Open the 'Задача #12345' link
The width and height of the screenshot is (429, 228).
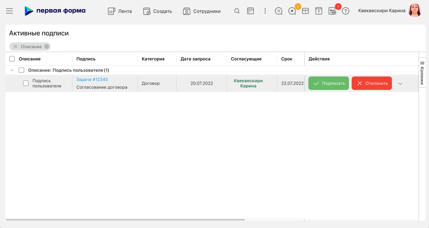tap(92, 79)
